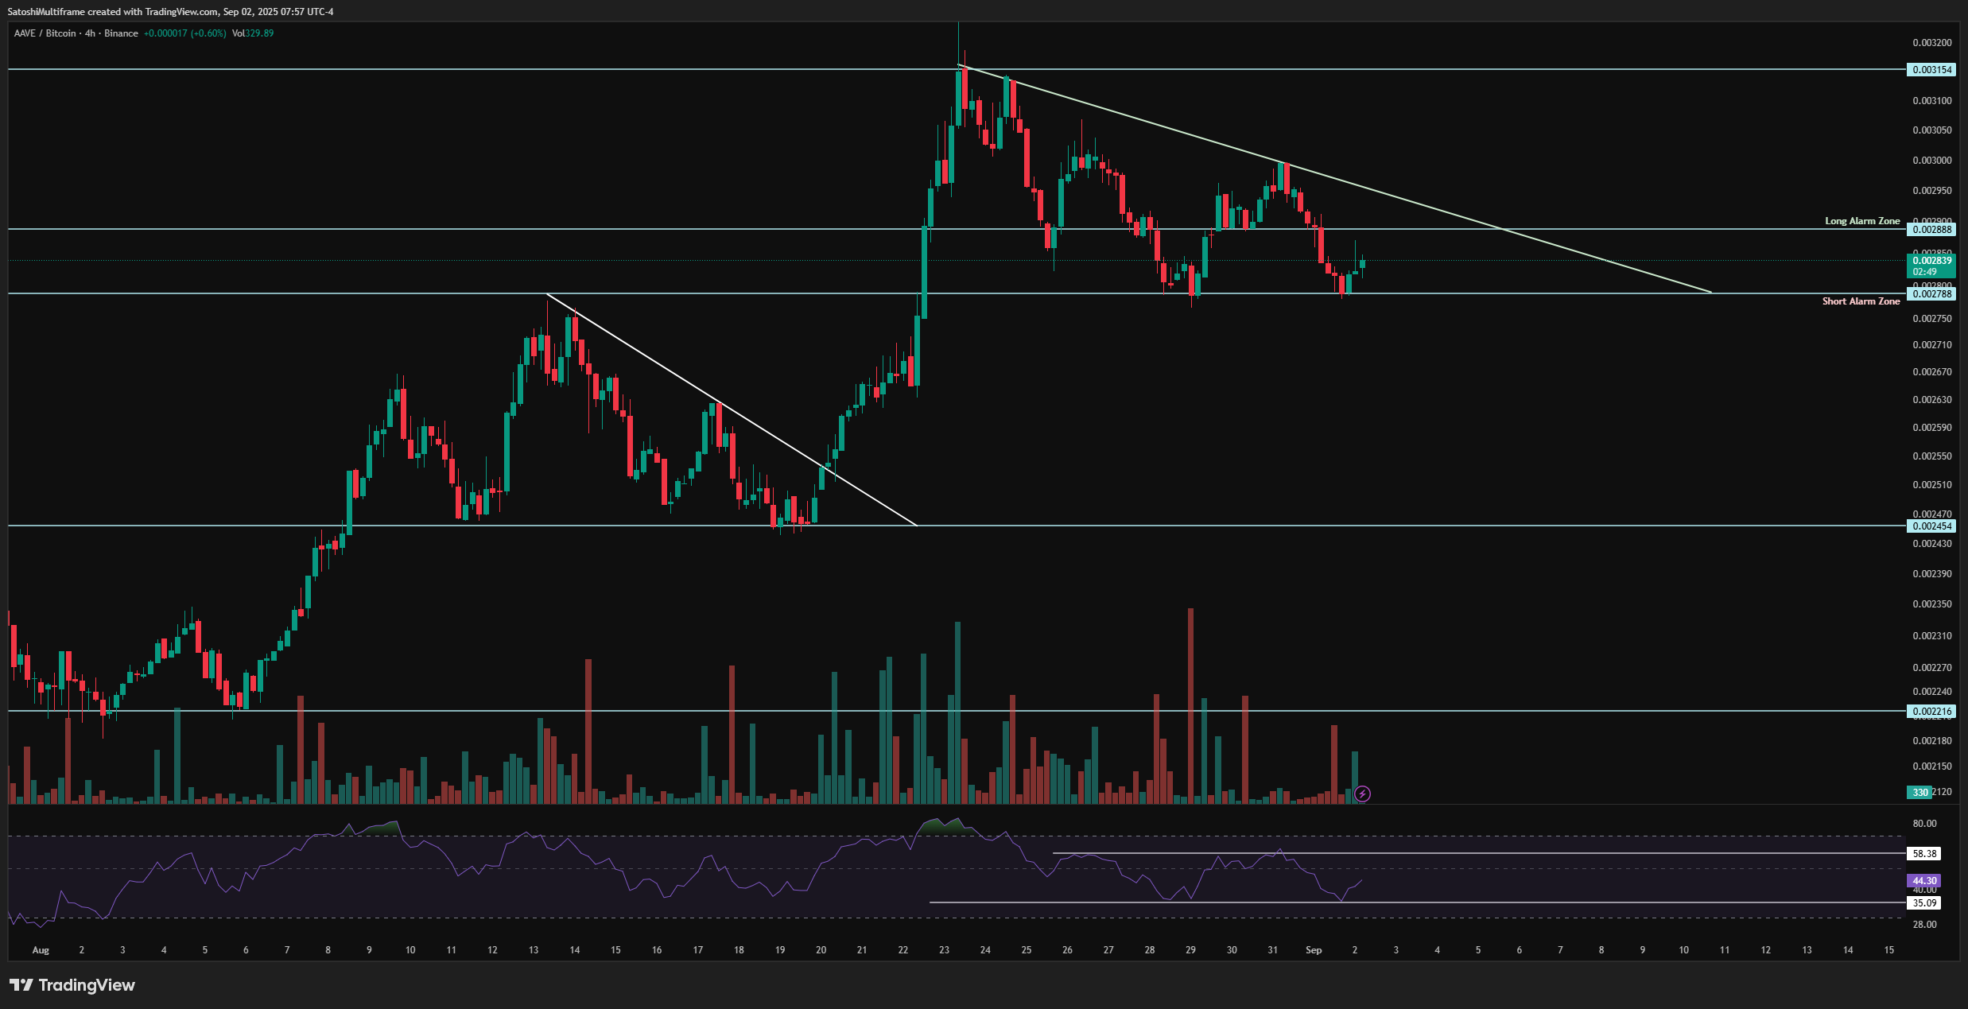Click the 0.002710 price axis label
This screenshot has height=1009, width=1968.
click(x=1932, y=345)
